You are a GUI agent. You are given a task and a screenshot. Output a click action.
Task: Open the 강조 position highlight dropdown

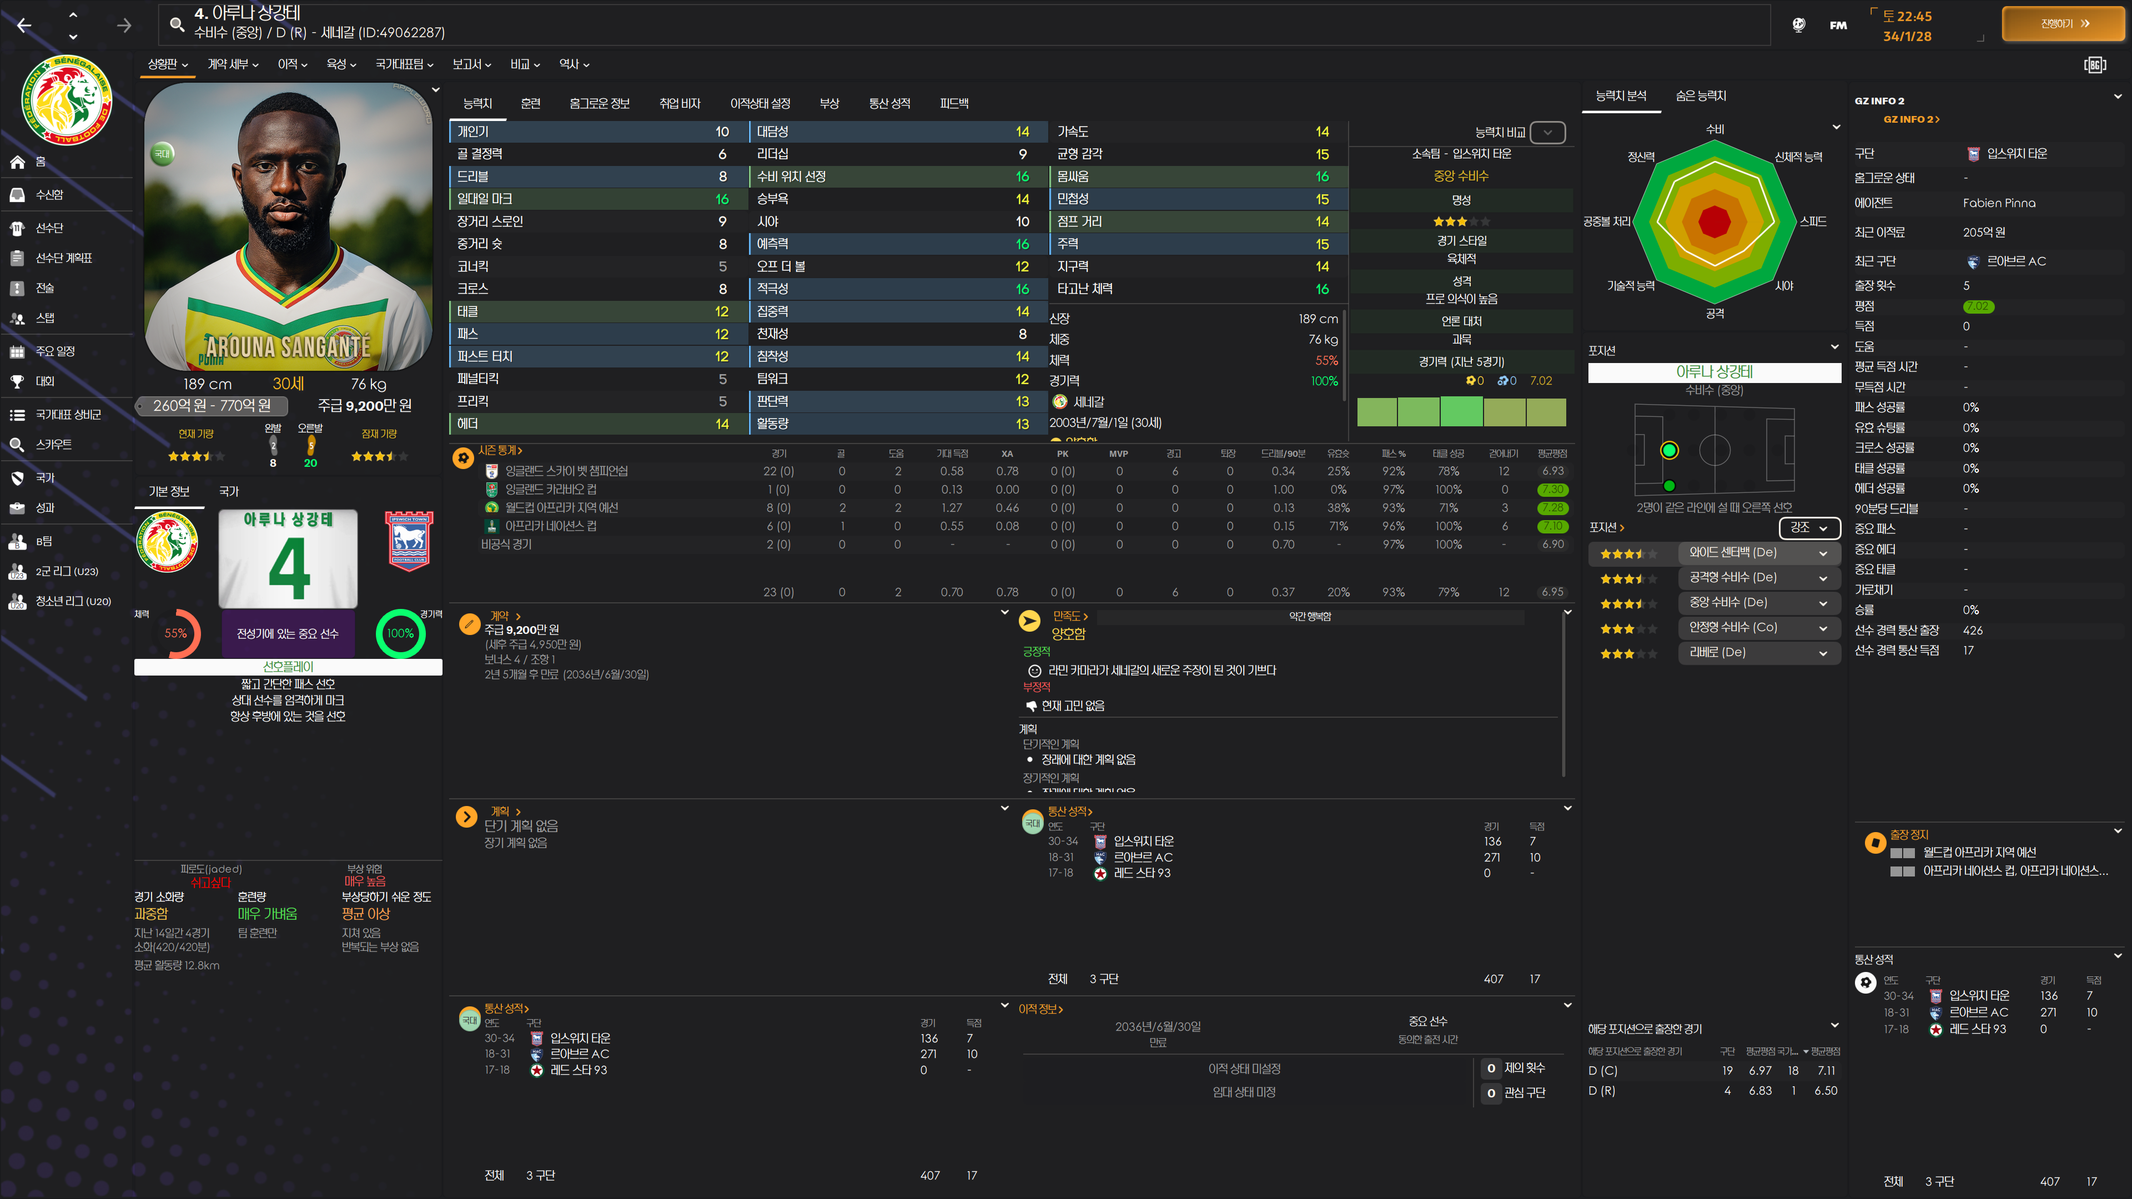[1808, 528]
